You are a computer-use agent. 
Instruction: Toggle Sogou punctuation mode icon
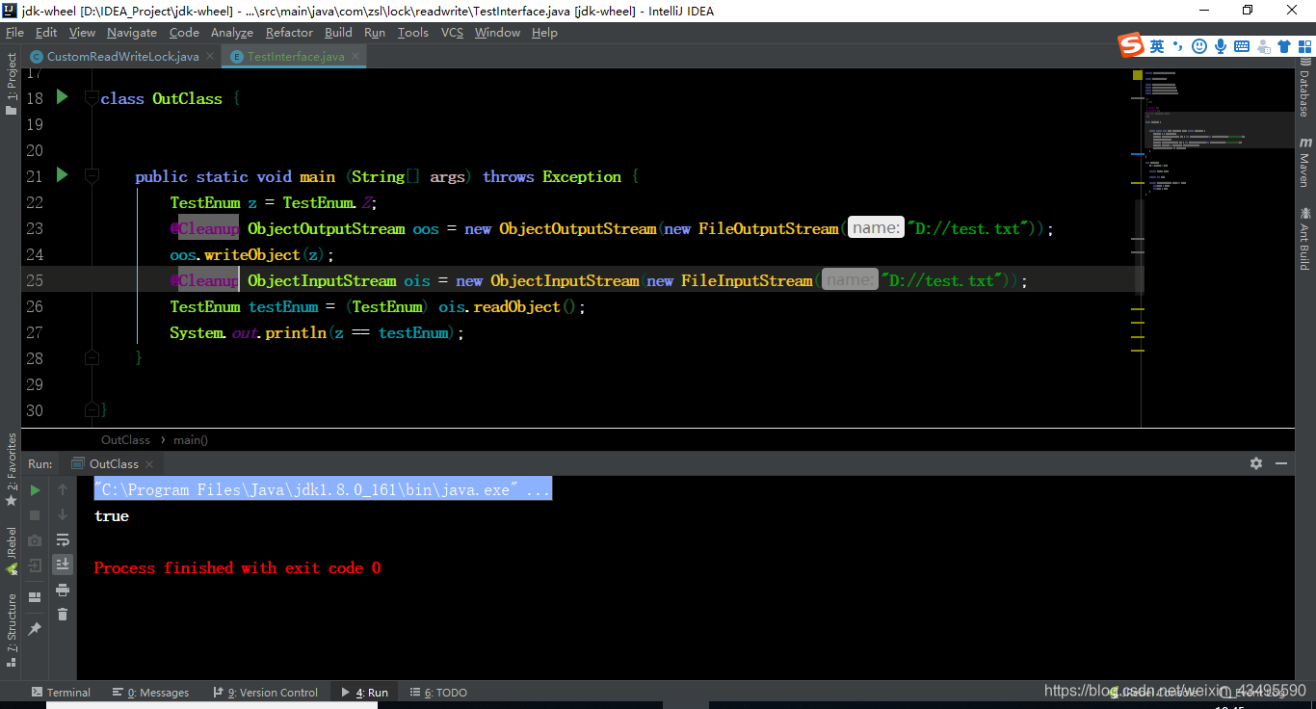pos(1177,46)
